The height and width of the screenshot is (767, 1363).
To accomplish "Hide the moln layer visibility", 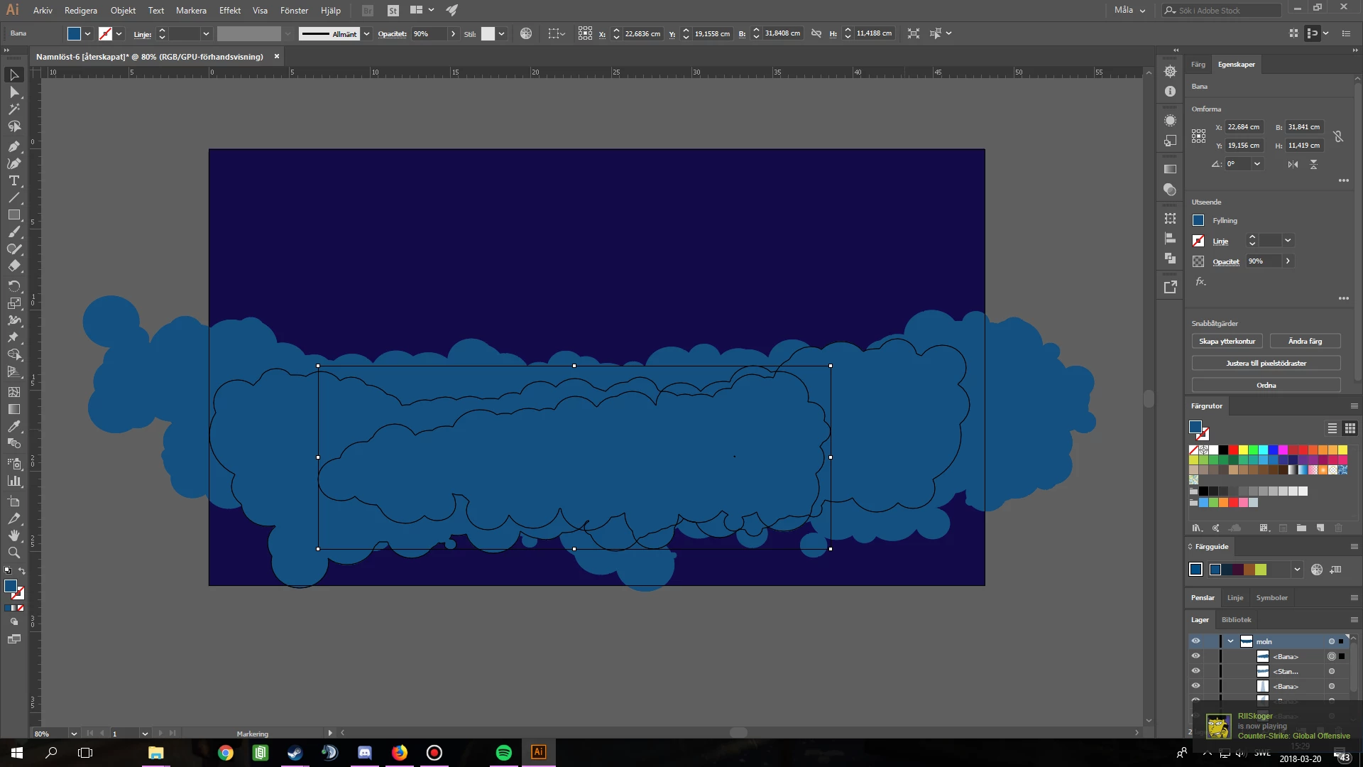I will pyautogui.click(x=1195, y=641).
